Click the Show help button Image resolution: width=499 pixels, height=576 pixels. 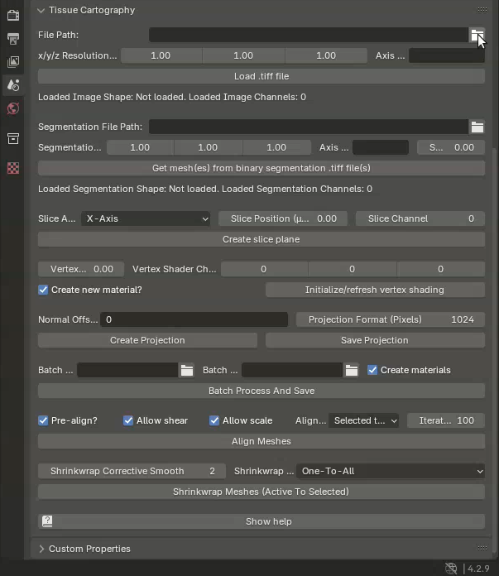coord(261,521)
